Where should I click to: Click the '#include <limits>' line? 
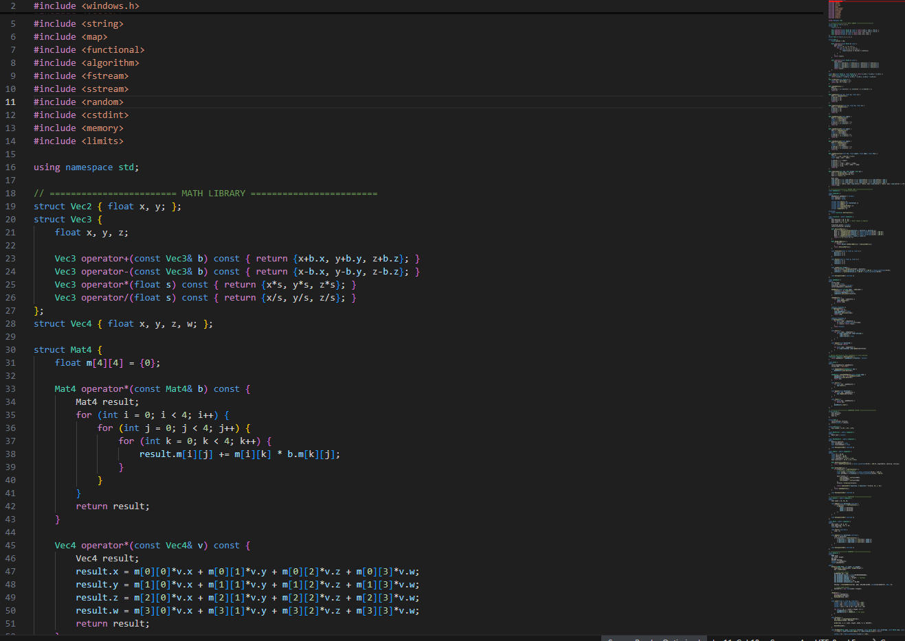[x=79, y=141]
